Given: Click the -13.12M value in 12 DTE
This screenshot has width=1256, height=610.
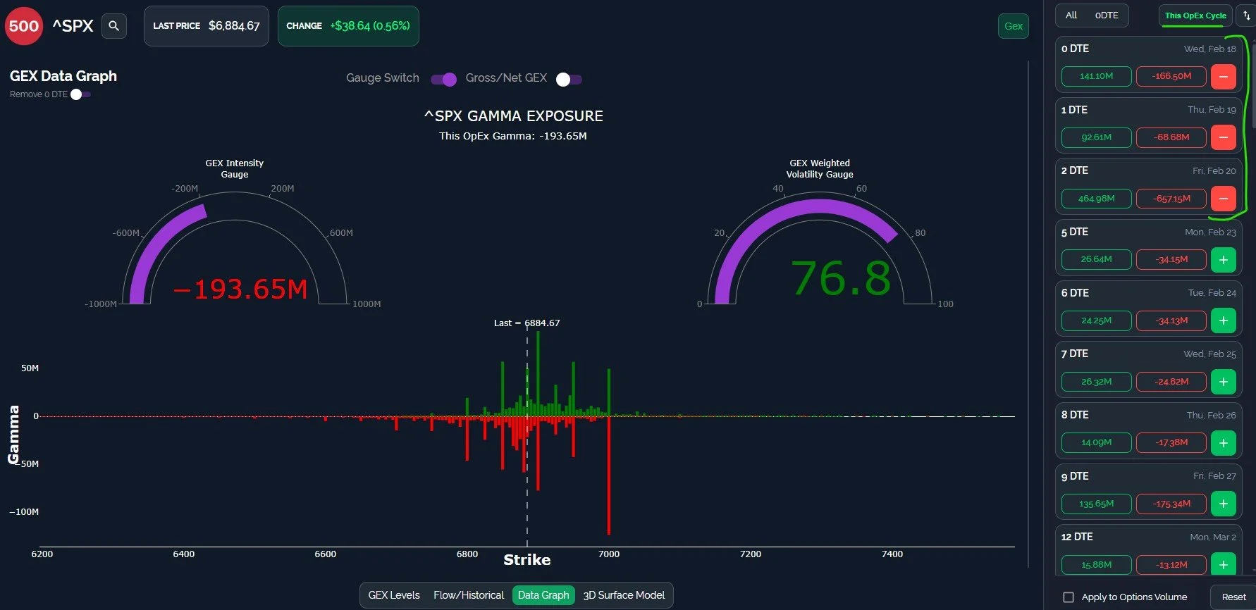Looking at the screenshot, I should (1171, 565).
